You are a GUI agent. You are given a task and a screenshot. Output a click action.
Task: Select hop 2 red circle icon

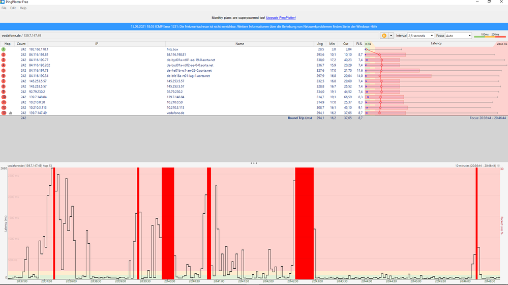click(4, 55)
